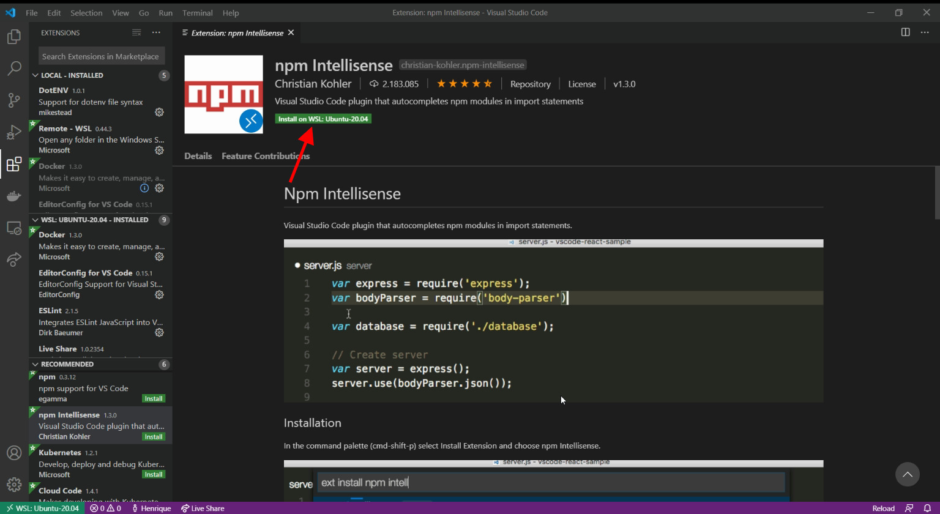Open the Live Share view icon
The width and height of the screenshot is (940, 514).
coord(14,259)
